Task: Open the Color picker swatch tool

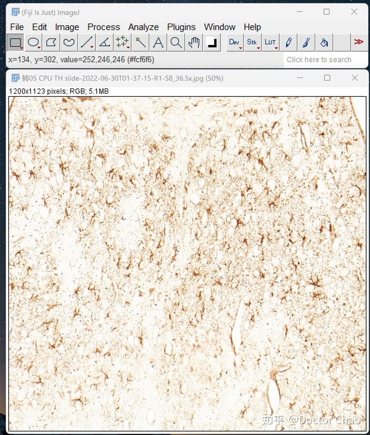Action: point(212,42)
